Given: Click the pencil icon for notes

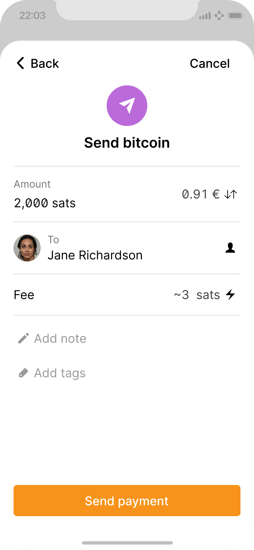Looking at the screenshot, I should tap(23, 338).
